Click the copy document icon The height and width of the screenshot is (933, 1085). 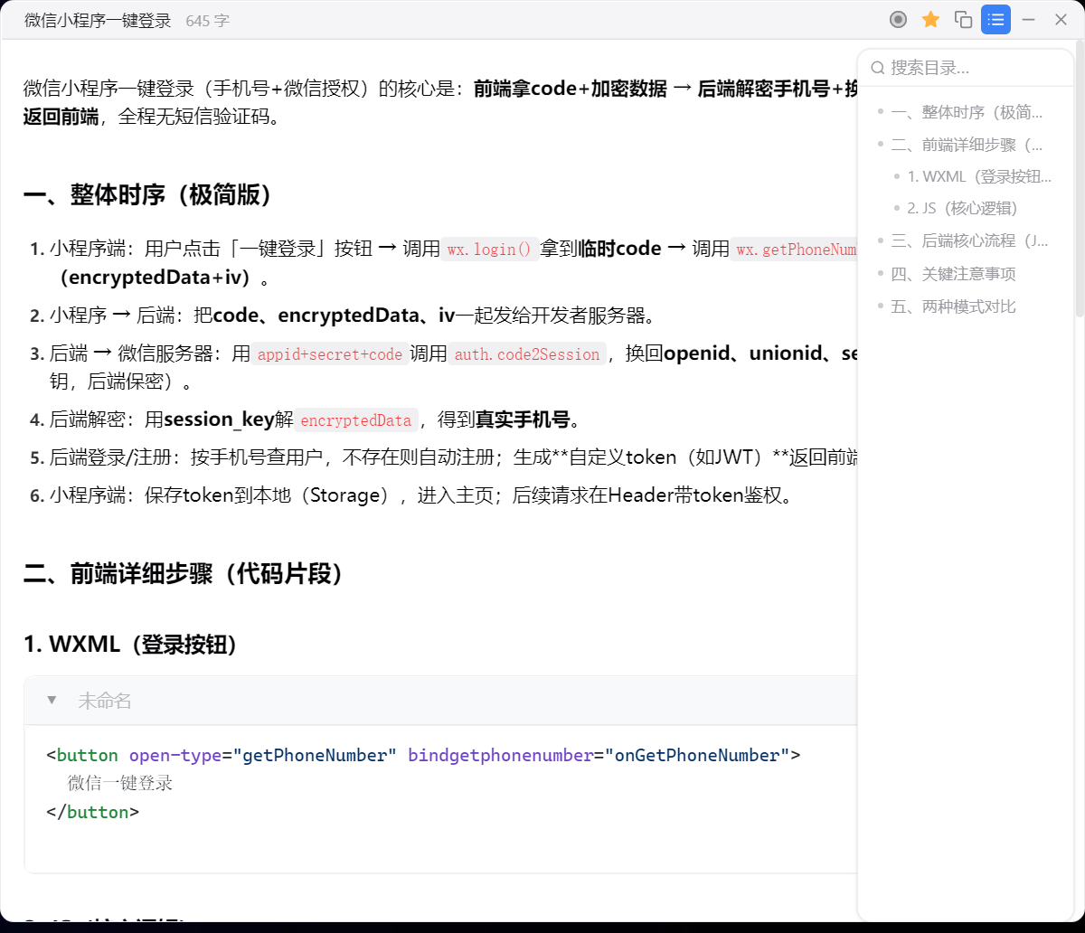(964, 20)
